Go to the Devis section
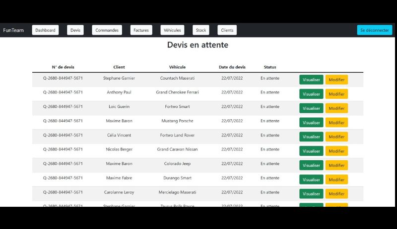The height and width of the screenshot is (229, 397). pos(75,30)
